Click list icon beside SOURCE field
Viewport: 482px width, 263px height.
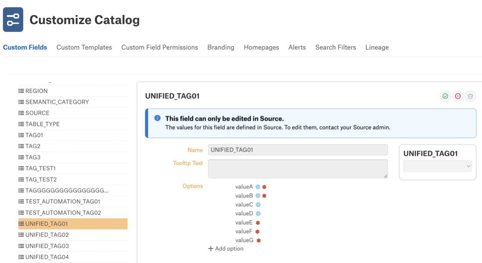[21, 113]
